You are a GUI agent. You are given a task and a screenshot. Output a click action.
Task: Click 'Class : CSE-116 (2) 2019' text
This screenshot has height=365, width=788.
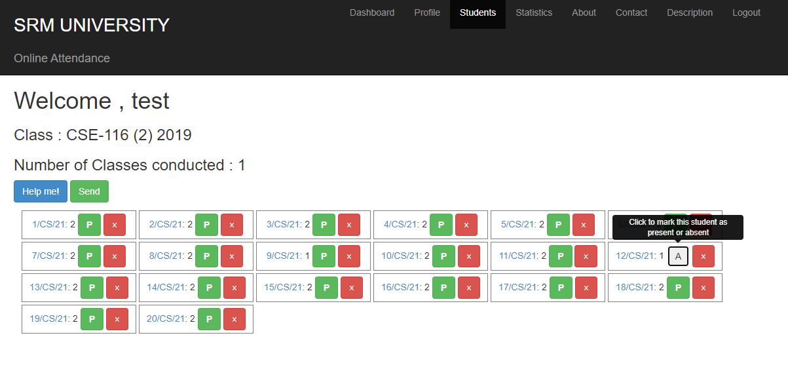coord(103,135)
